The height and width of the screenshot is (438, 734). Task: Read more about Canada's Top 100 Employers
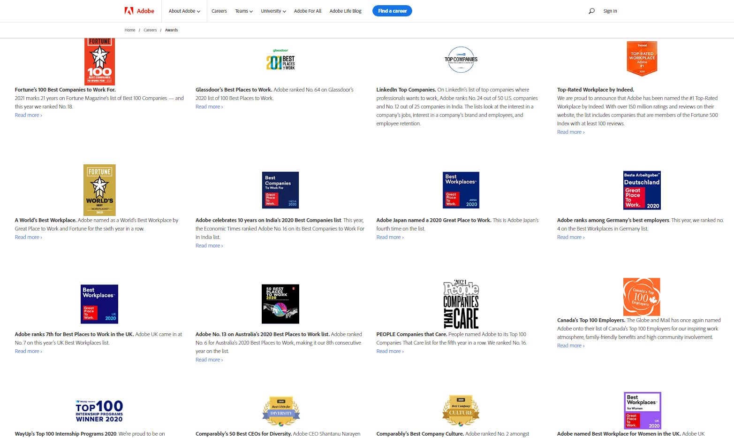coord(571,346)
